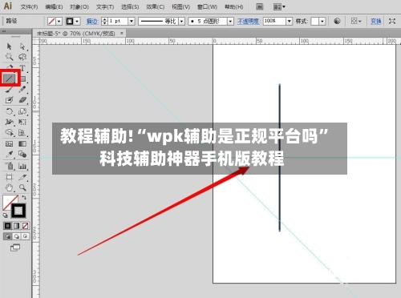Set paint to None
This screenshot has width=401, height=298.
[25, 226]
